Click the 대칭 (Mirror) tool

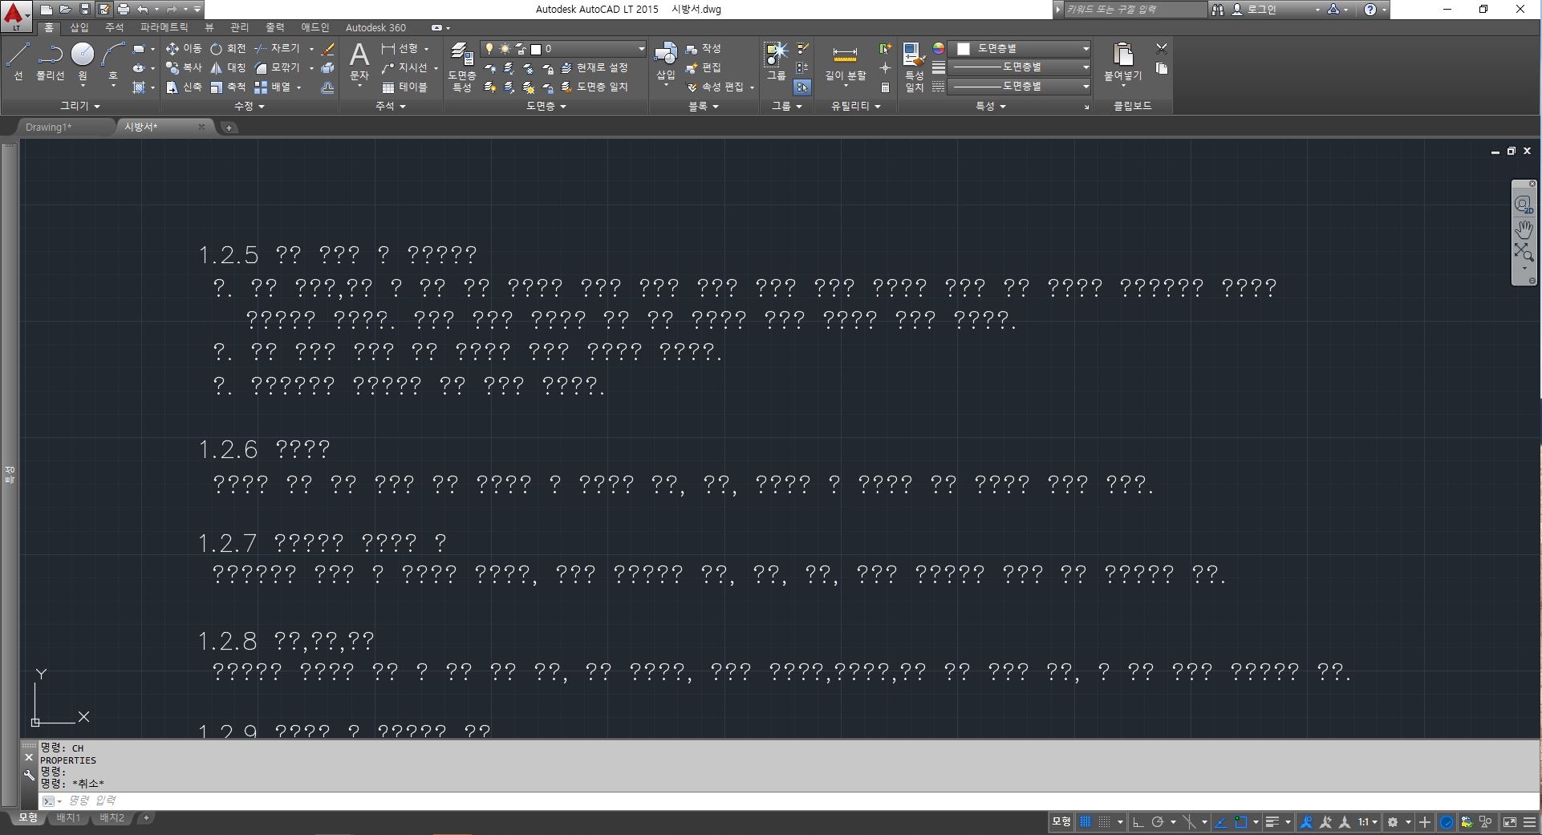[x=228, y=68]
